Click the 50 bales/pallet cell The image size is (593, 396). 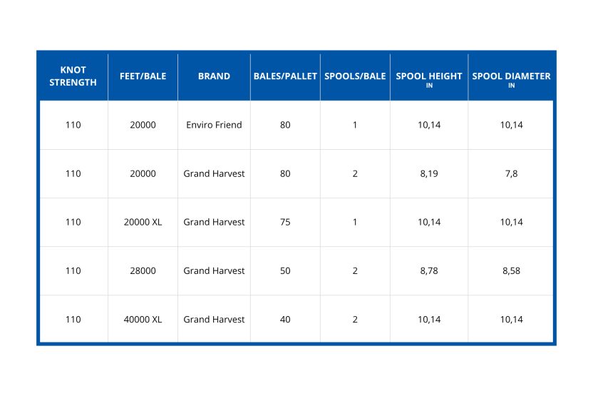285,270
